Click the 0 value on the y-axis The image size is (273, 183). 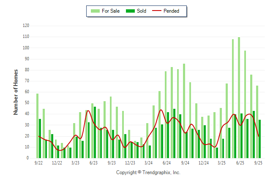pyautogui.click(x=28, y=159)
